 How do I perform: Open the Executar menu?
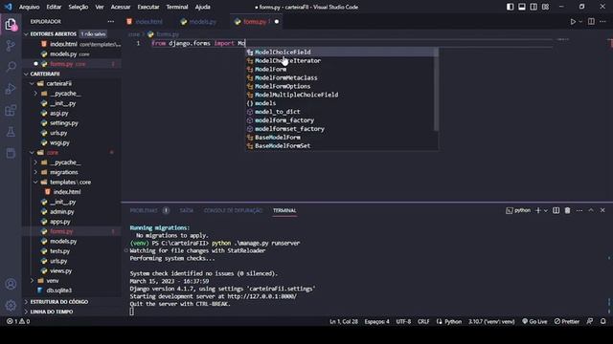(x=148, y=7)
